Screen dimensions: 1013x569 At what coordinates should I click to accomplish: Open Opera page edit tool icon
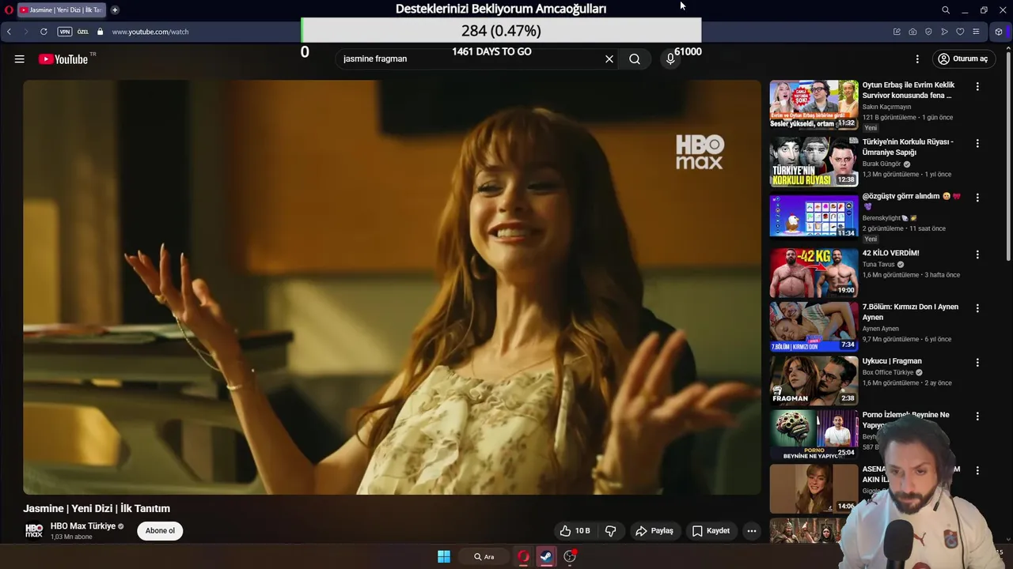(x=897, y=32)
